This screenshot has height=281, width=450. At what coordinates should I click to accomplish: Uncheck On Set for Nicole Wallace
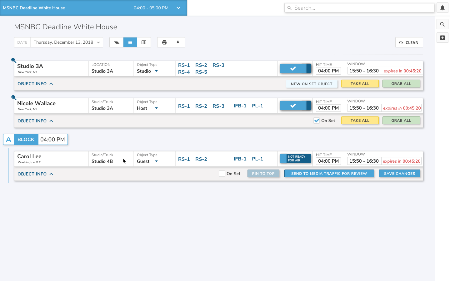[317, 121]
